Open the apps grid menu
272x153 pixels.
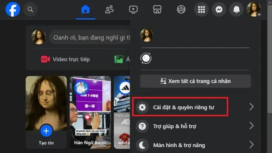pos(201,9)
